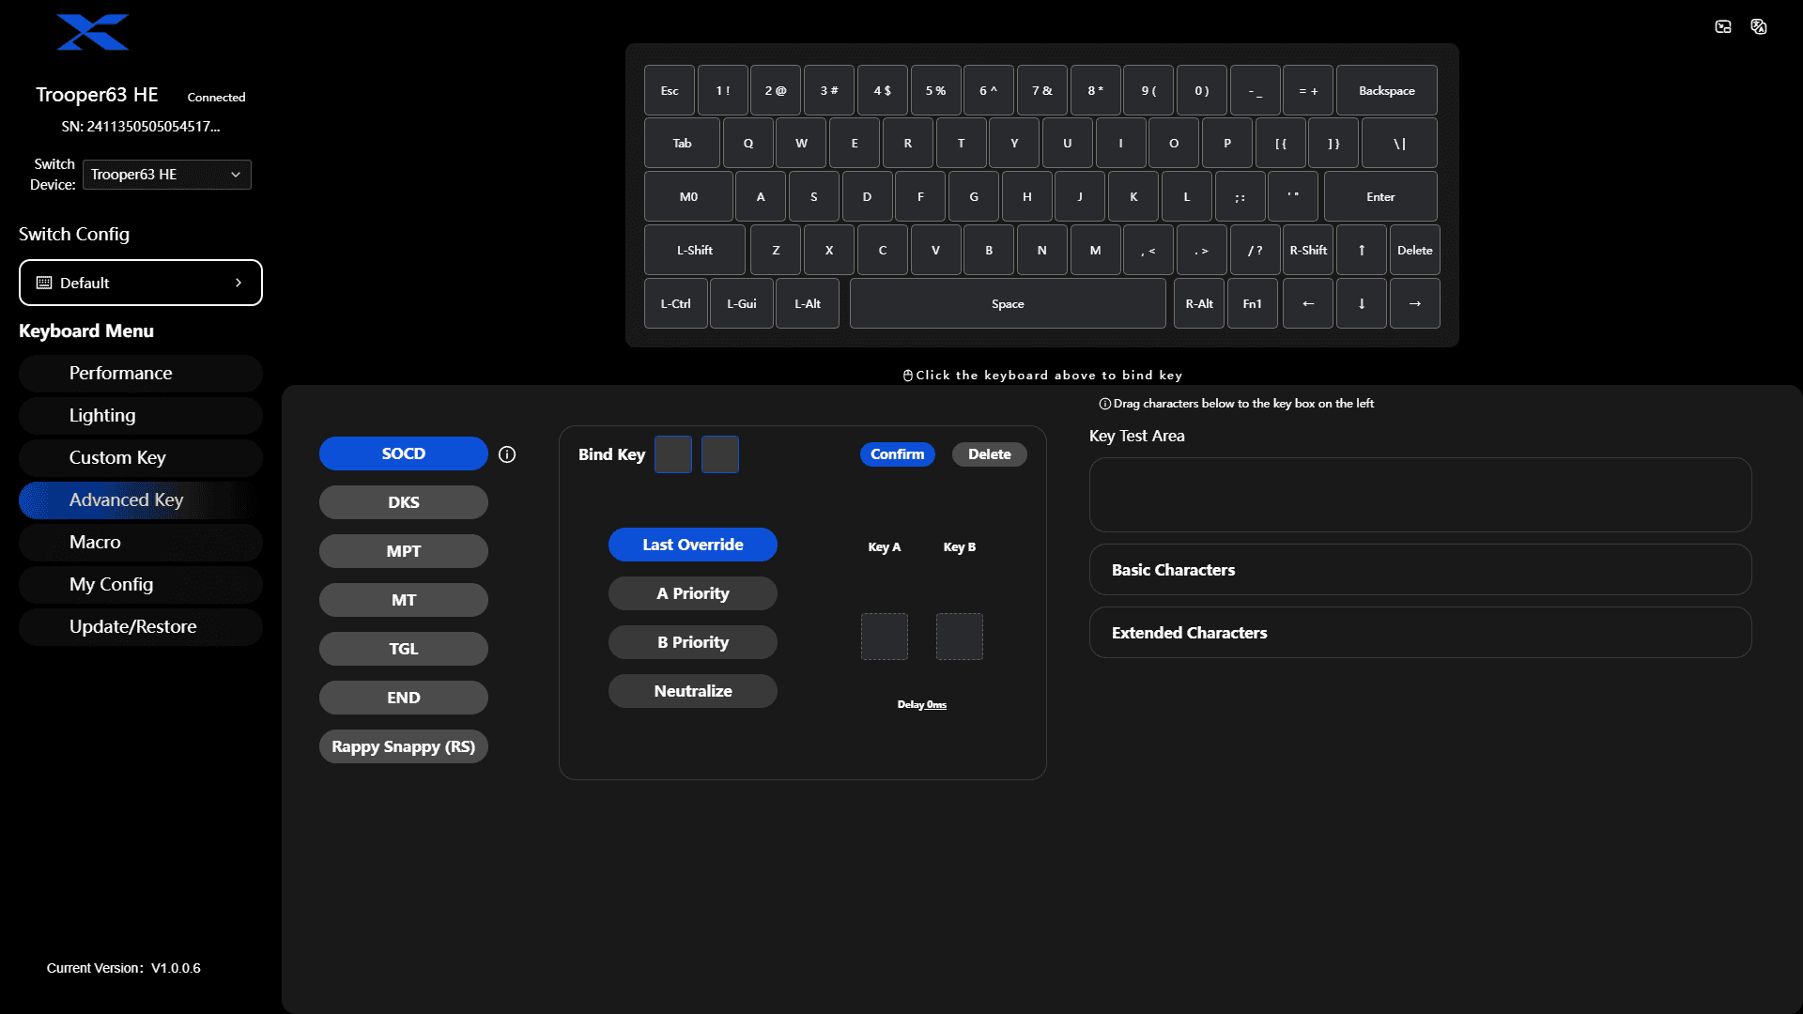Viewport: 1803px width, 1014px height.
Task: Click Delete button in Bind Key panel
Action: click(x=990, y=454)
